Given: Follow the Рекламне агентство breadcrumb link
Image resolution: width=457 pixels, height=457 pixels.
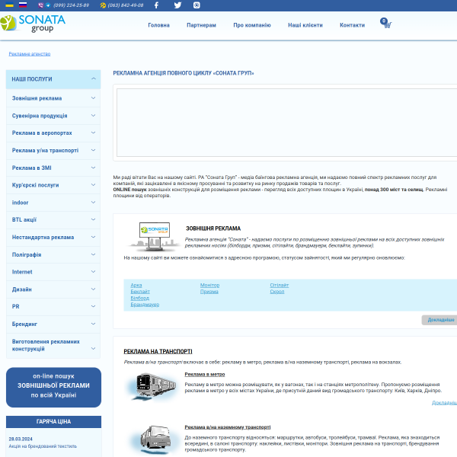Looking at the screenshot, I should (30, 54).
